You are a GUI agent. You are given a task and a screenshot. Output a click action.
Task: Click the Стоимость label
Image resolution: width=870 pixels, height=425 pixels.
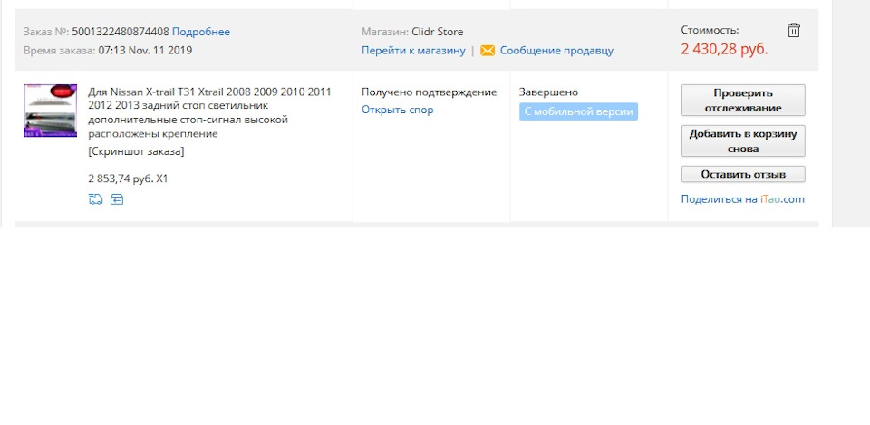[x=710, y=31]
